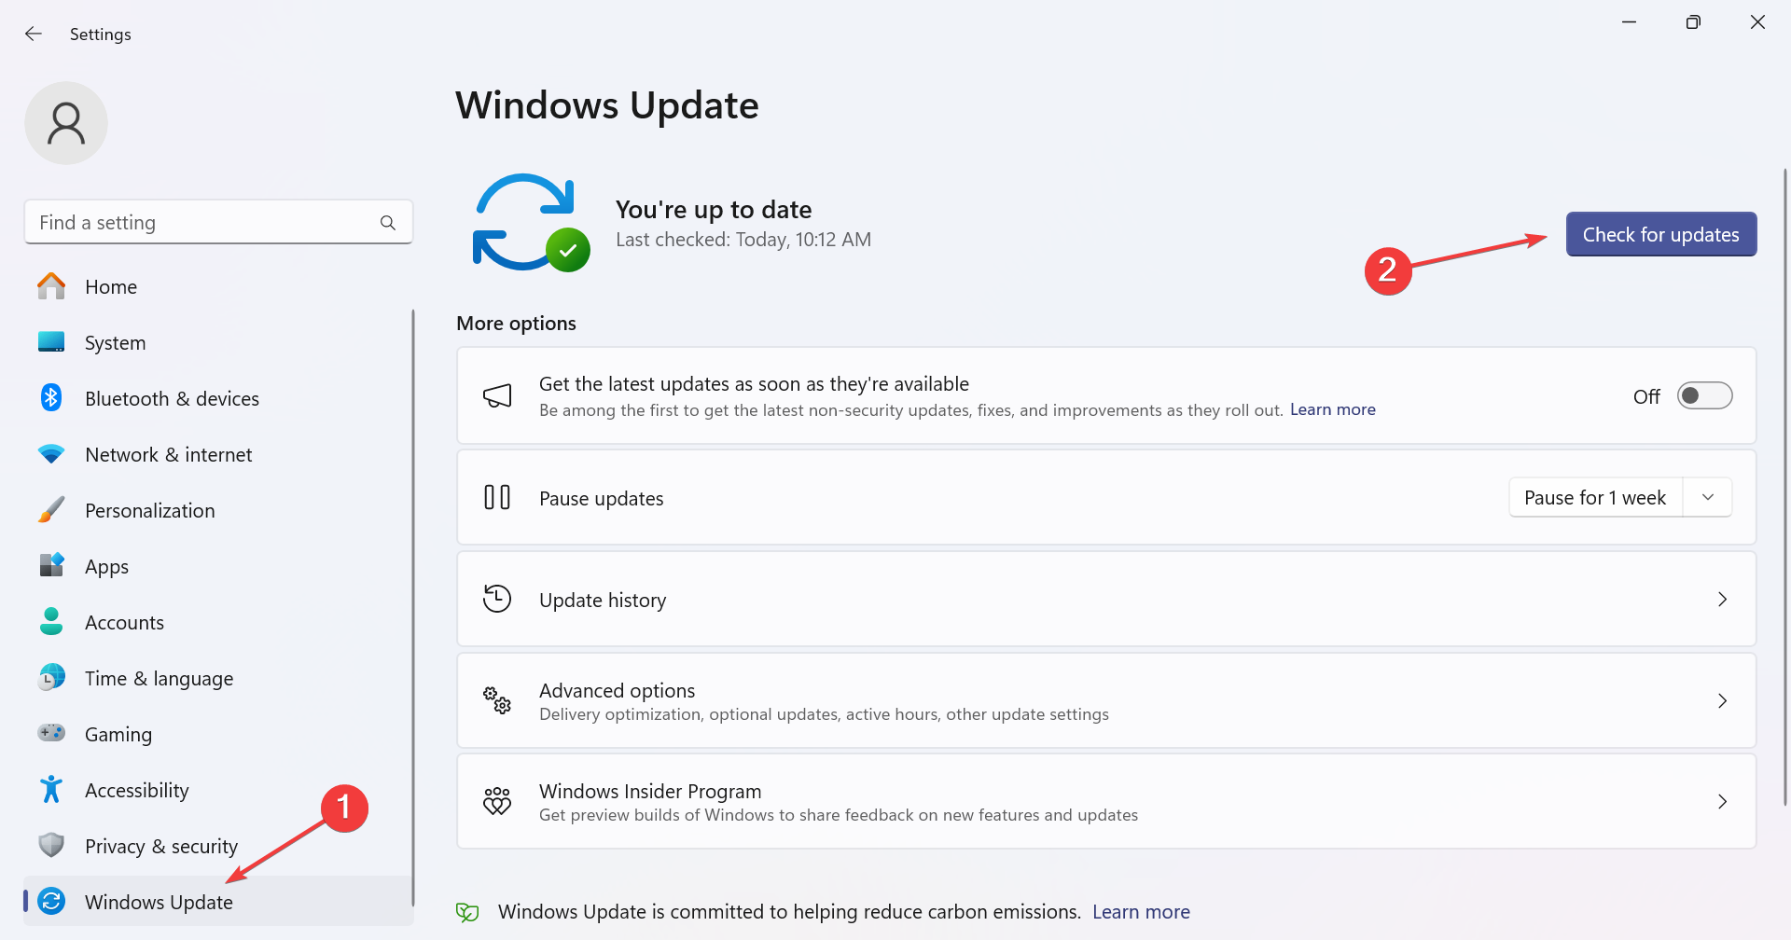Open Accessibility settings
This screenshot has width=1791, height=940.
pyautogui.click(x=136, y=790)
